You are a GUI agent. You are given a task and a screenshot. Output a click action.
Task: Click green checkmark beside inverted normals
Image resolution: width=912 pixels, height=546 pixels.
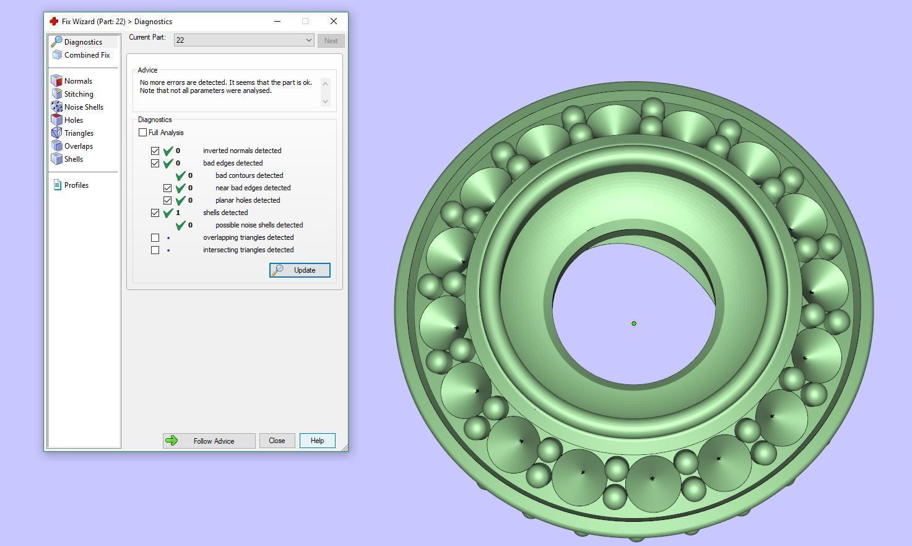168,151
